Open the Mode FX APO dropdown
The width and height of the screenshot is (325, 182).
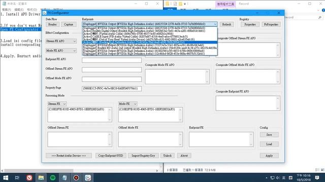pos(61,51)
